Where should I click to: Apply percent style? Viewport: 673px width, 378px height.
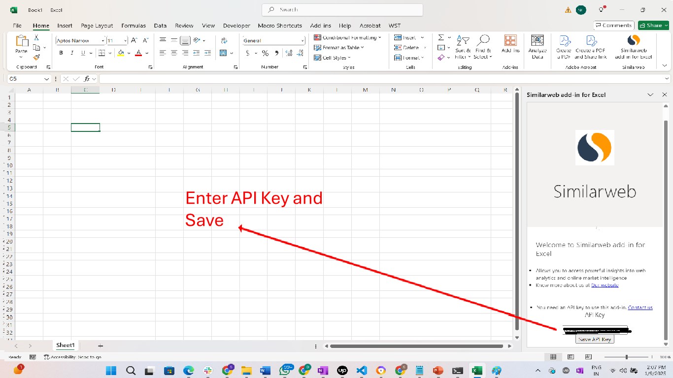265,53
